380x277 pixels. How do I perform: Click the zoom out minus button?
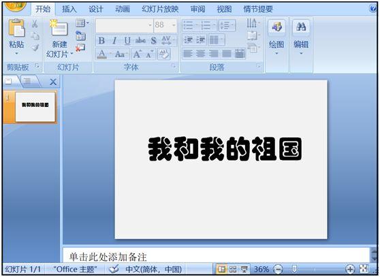278,269
